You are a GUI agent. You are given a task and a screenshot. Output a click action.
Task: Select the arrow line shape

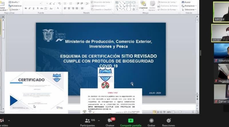[124, 3]
